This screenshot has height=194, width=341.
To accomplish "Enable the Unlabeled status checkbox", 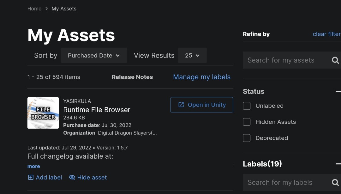I will point(247,106).
